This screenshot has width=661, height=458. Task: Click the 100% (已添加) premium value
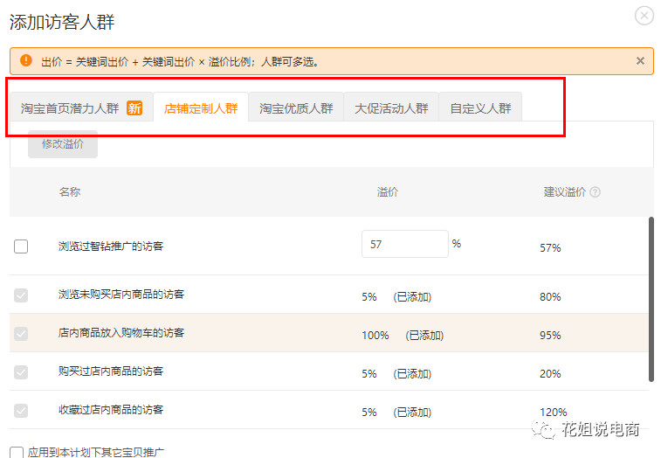click(x=403, y=336)
